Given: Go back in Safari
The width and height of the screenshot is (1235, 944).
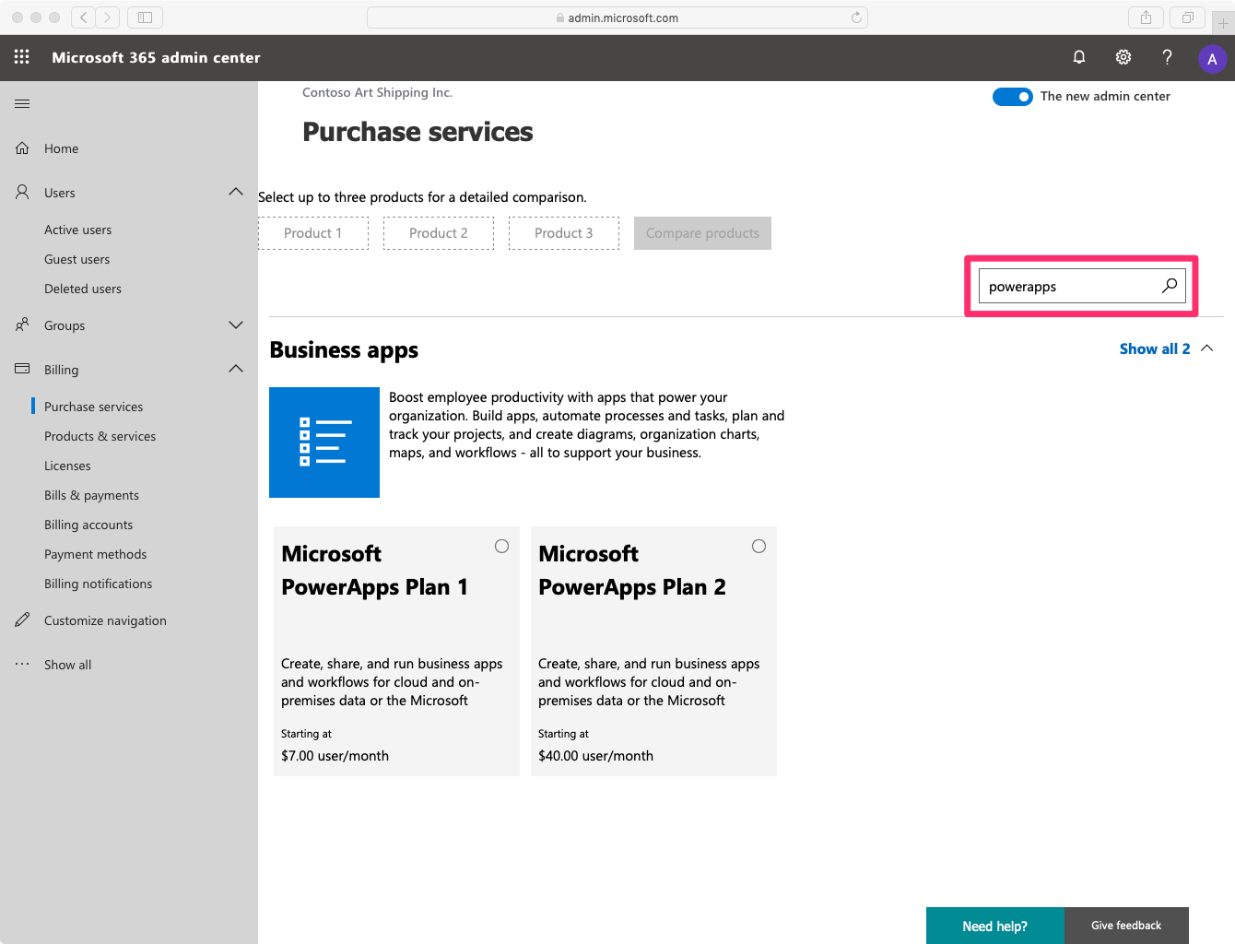Looking at the screenshot, I should coord(83,17).
